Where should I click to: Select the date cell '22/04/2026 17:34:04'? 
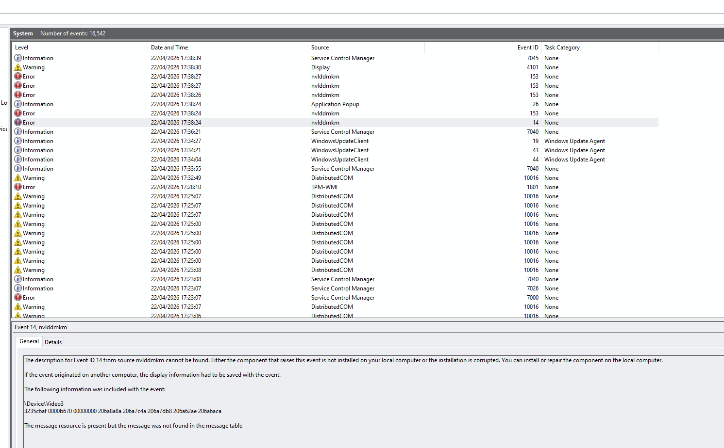pyautogui.click(x=176, y=160)
